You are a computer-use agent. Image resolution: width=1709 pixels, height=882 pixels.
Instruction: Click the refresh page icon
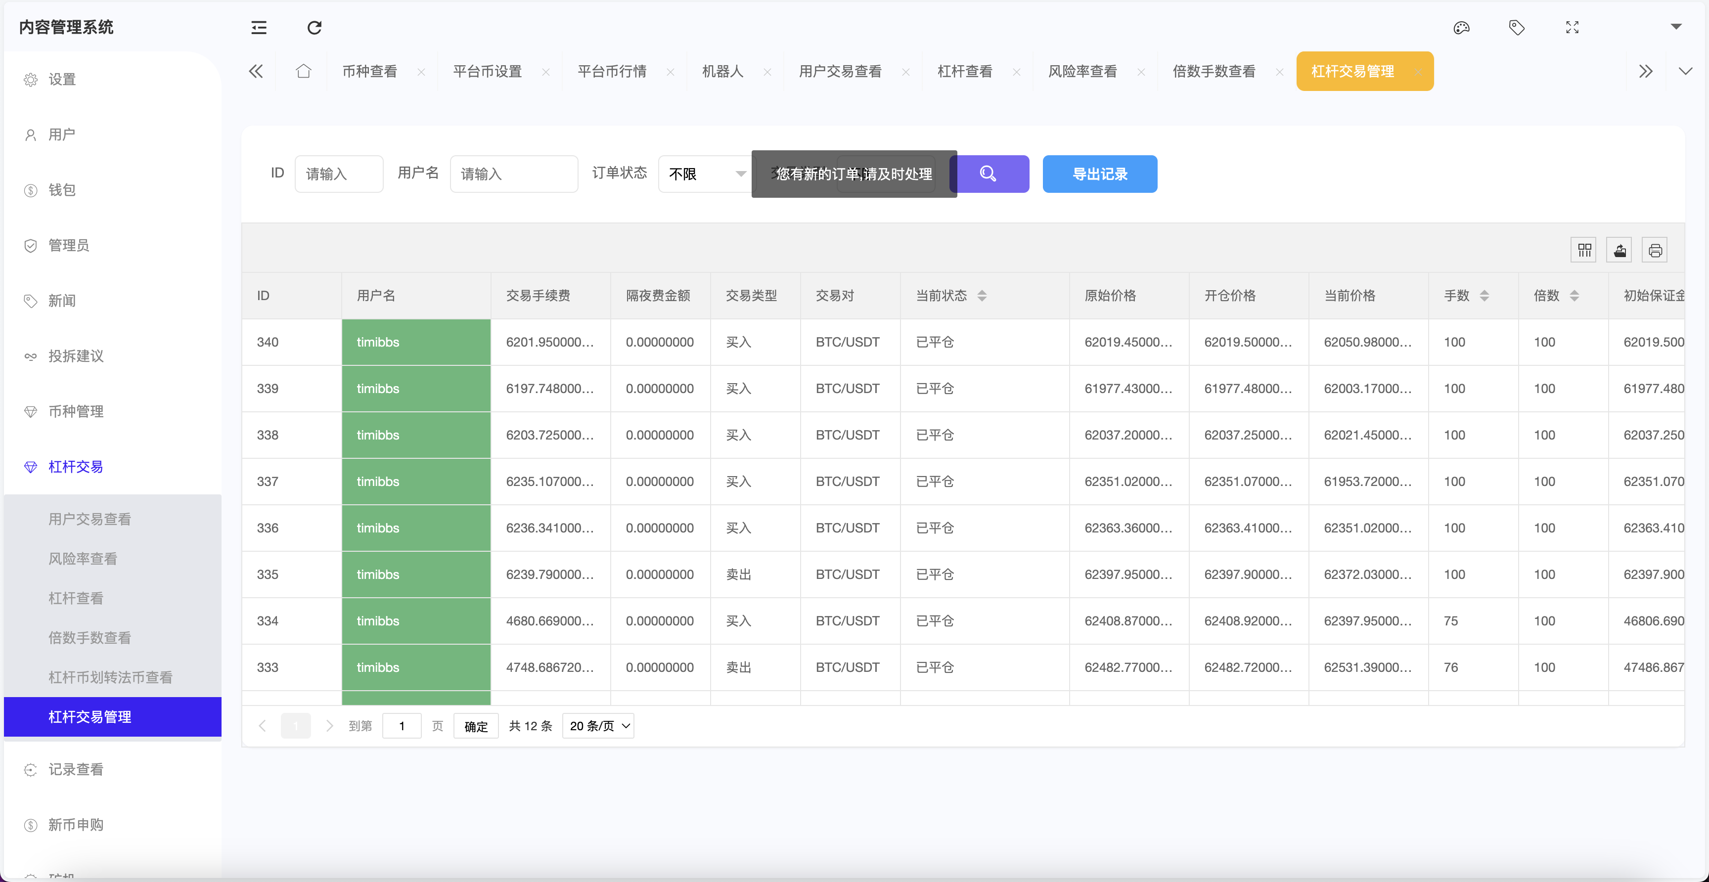coord(315,27)
